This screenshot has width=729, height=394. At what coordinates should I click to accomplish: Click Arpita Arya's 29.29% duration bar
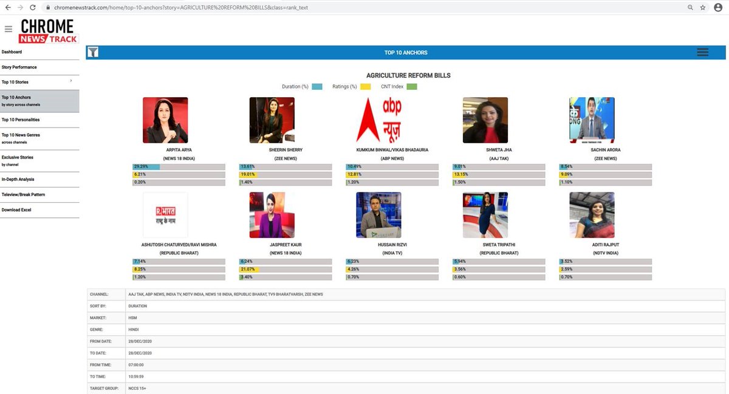tap(179, 166)
